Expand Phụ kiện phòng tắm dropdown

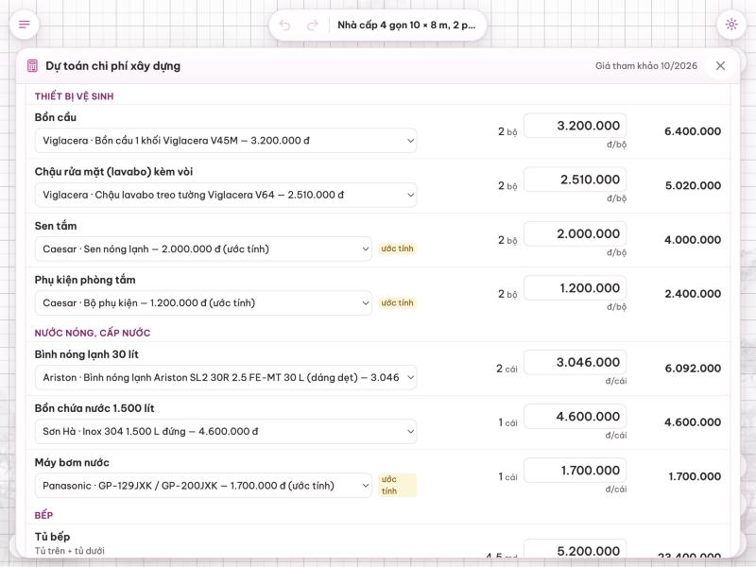tap(203, 302)
